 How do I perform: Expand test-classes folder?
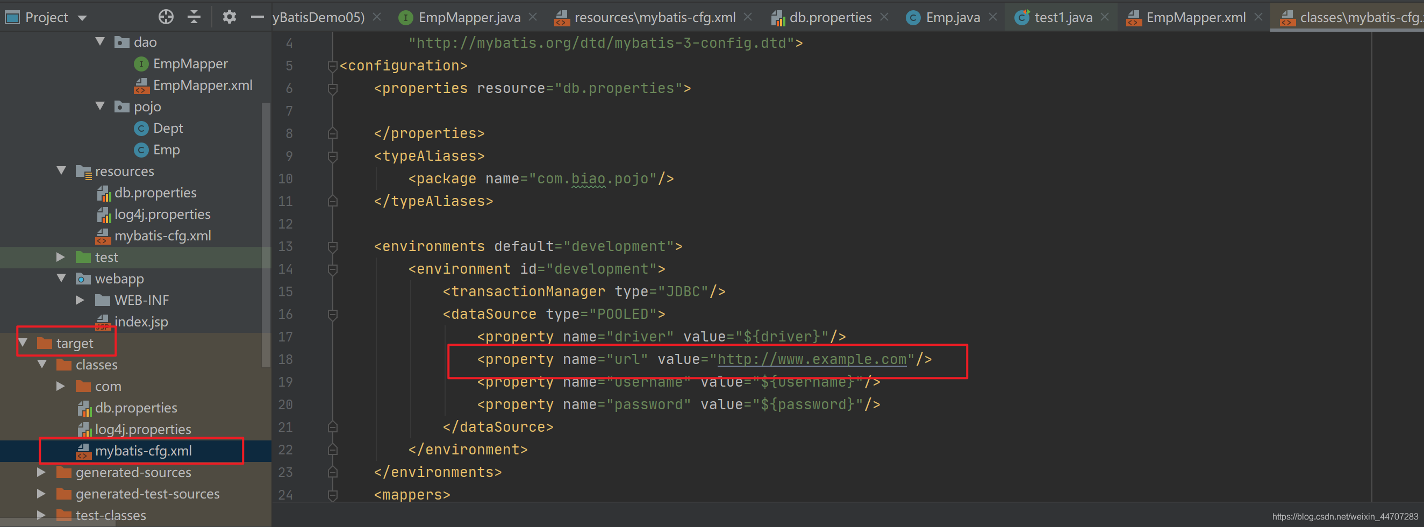point(42,515)
